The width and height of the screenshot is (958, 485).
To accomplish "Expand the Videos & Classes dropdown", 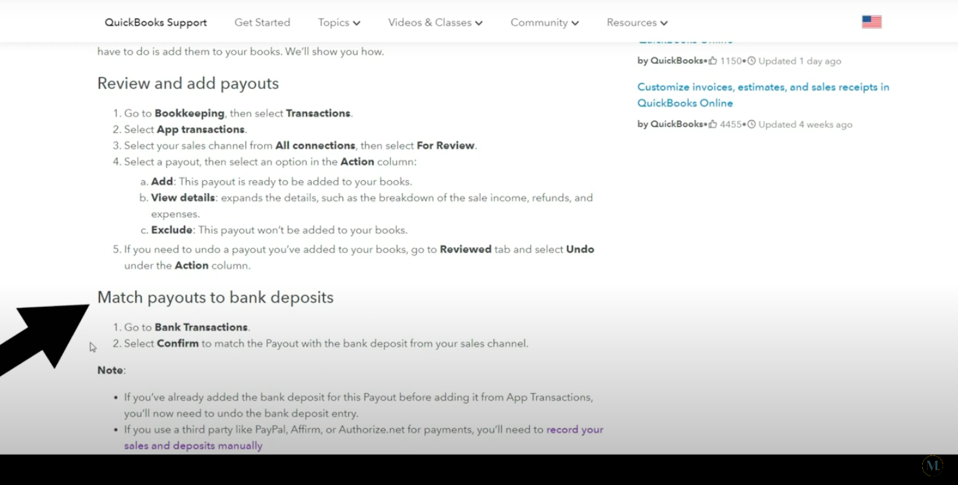I will point(435,22).
